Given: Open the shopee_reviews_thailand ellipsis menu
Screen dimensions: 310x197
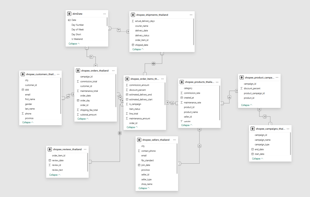Looking at the screenshot, I should click(x=85, y=149).
